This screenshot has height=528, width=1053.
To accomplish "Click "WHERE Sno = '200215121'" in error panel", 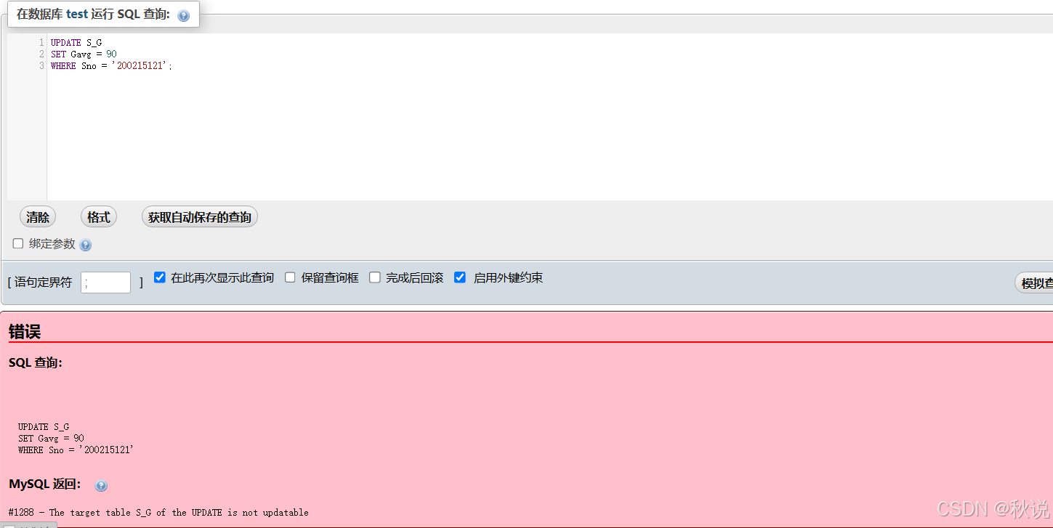I will click(76, 450).
